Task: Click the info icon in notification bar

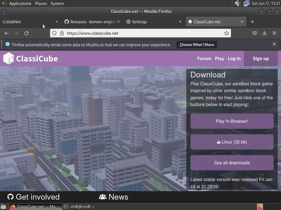Action: point(7,44)
